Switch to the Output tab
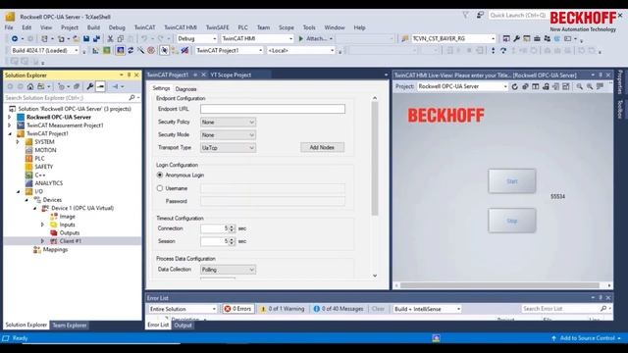This screenshot has width=628, height=353. click(183, 325)
